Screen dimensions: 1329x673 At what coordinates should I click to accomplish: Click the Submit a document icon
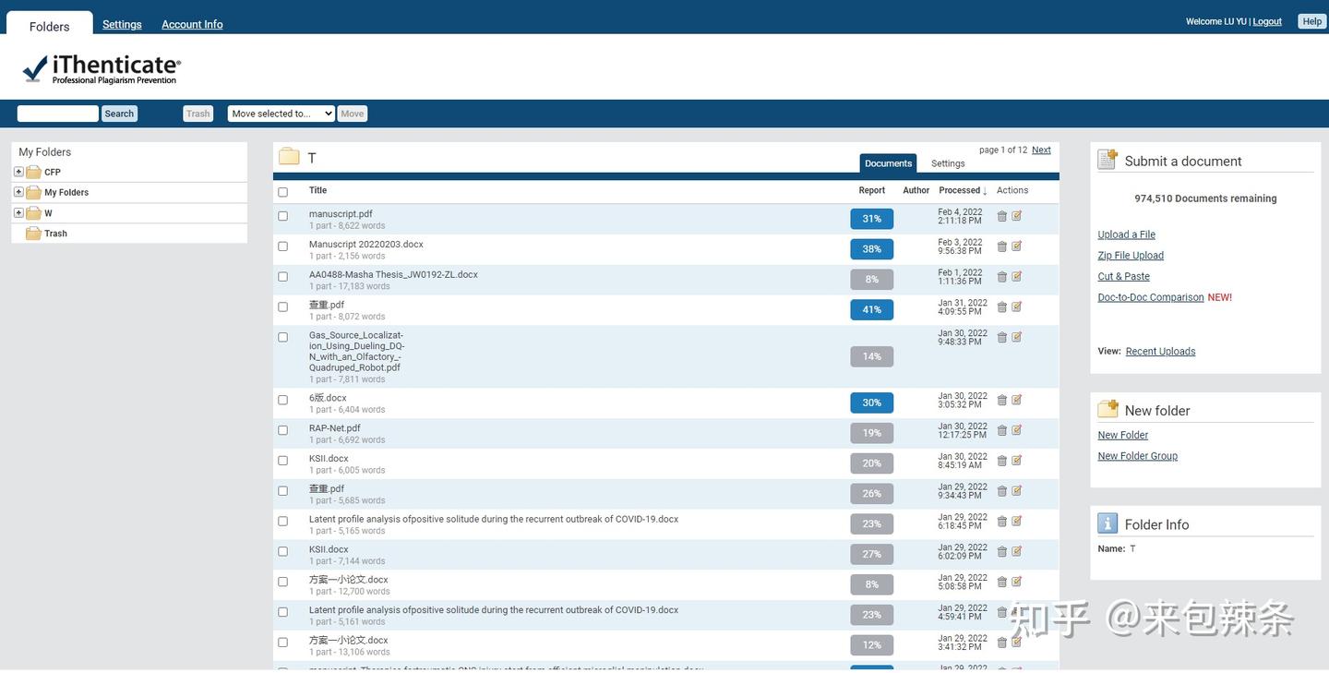click(x=1107, y=160)
